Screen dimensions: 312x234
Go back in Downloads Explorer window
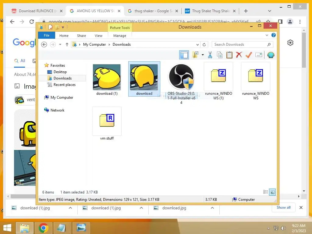coord(44,44)
